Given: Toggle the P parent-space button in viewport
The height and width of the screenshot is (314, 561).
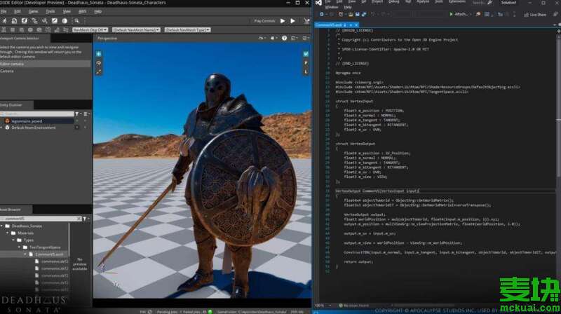Looking at the screenshot, I should pos(306,63).
